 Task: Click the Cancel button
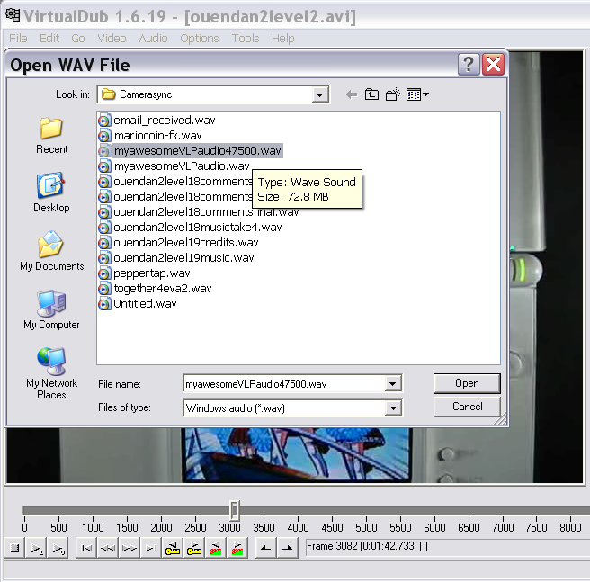(467, 407)
